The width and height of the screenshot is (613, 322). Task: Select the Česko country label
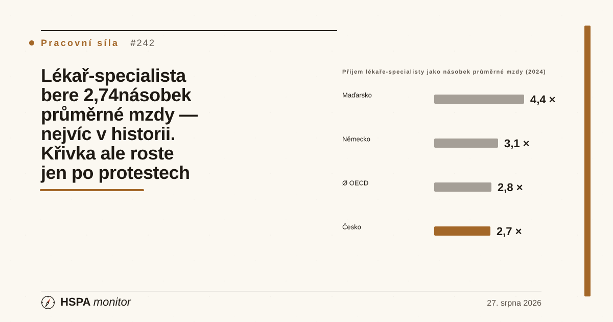click(351, 227)
